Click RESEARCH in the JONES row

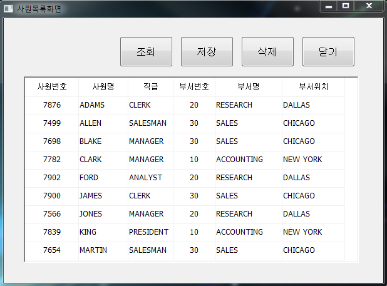(x=249, y=214)
